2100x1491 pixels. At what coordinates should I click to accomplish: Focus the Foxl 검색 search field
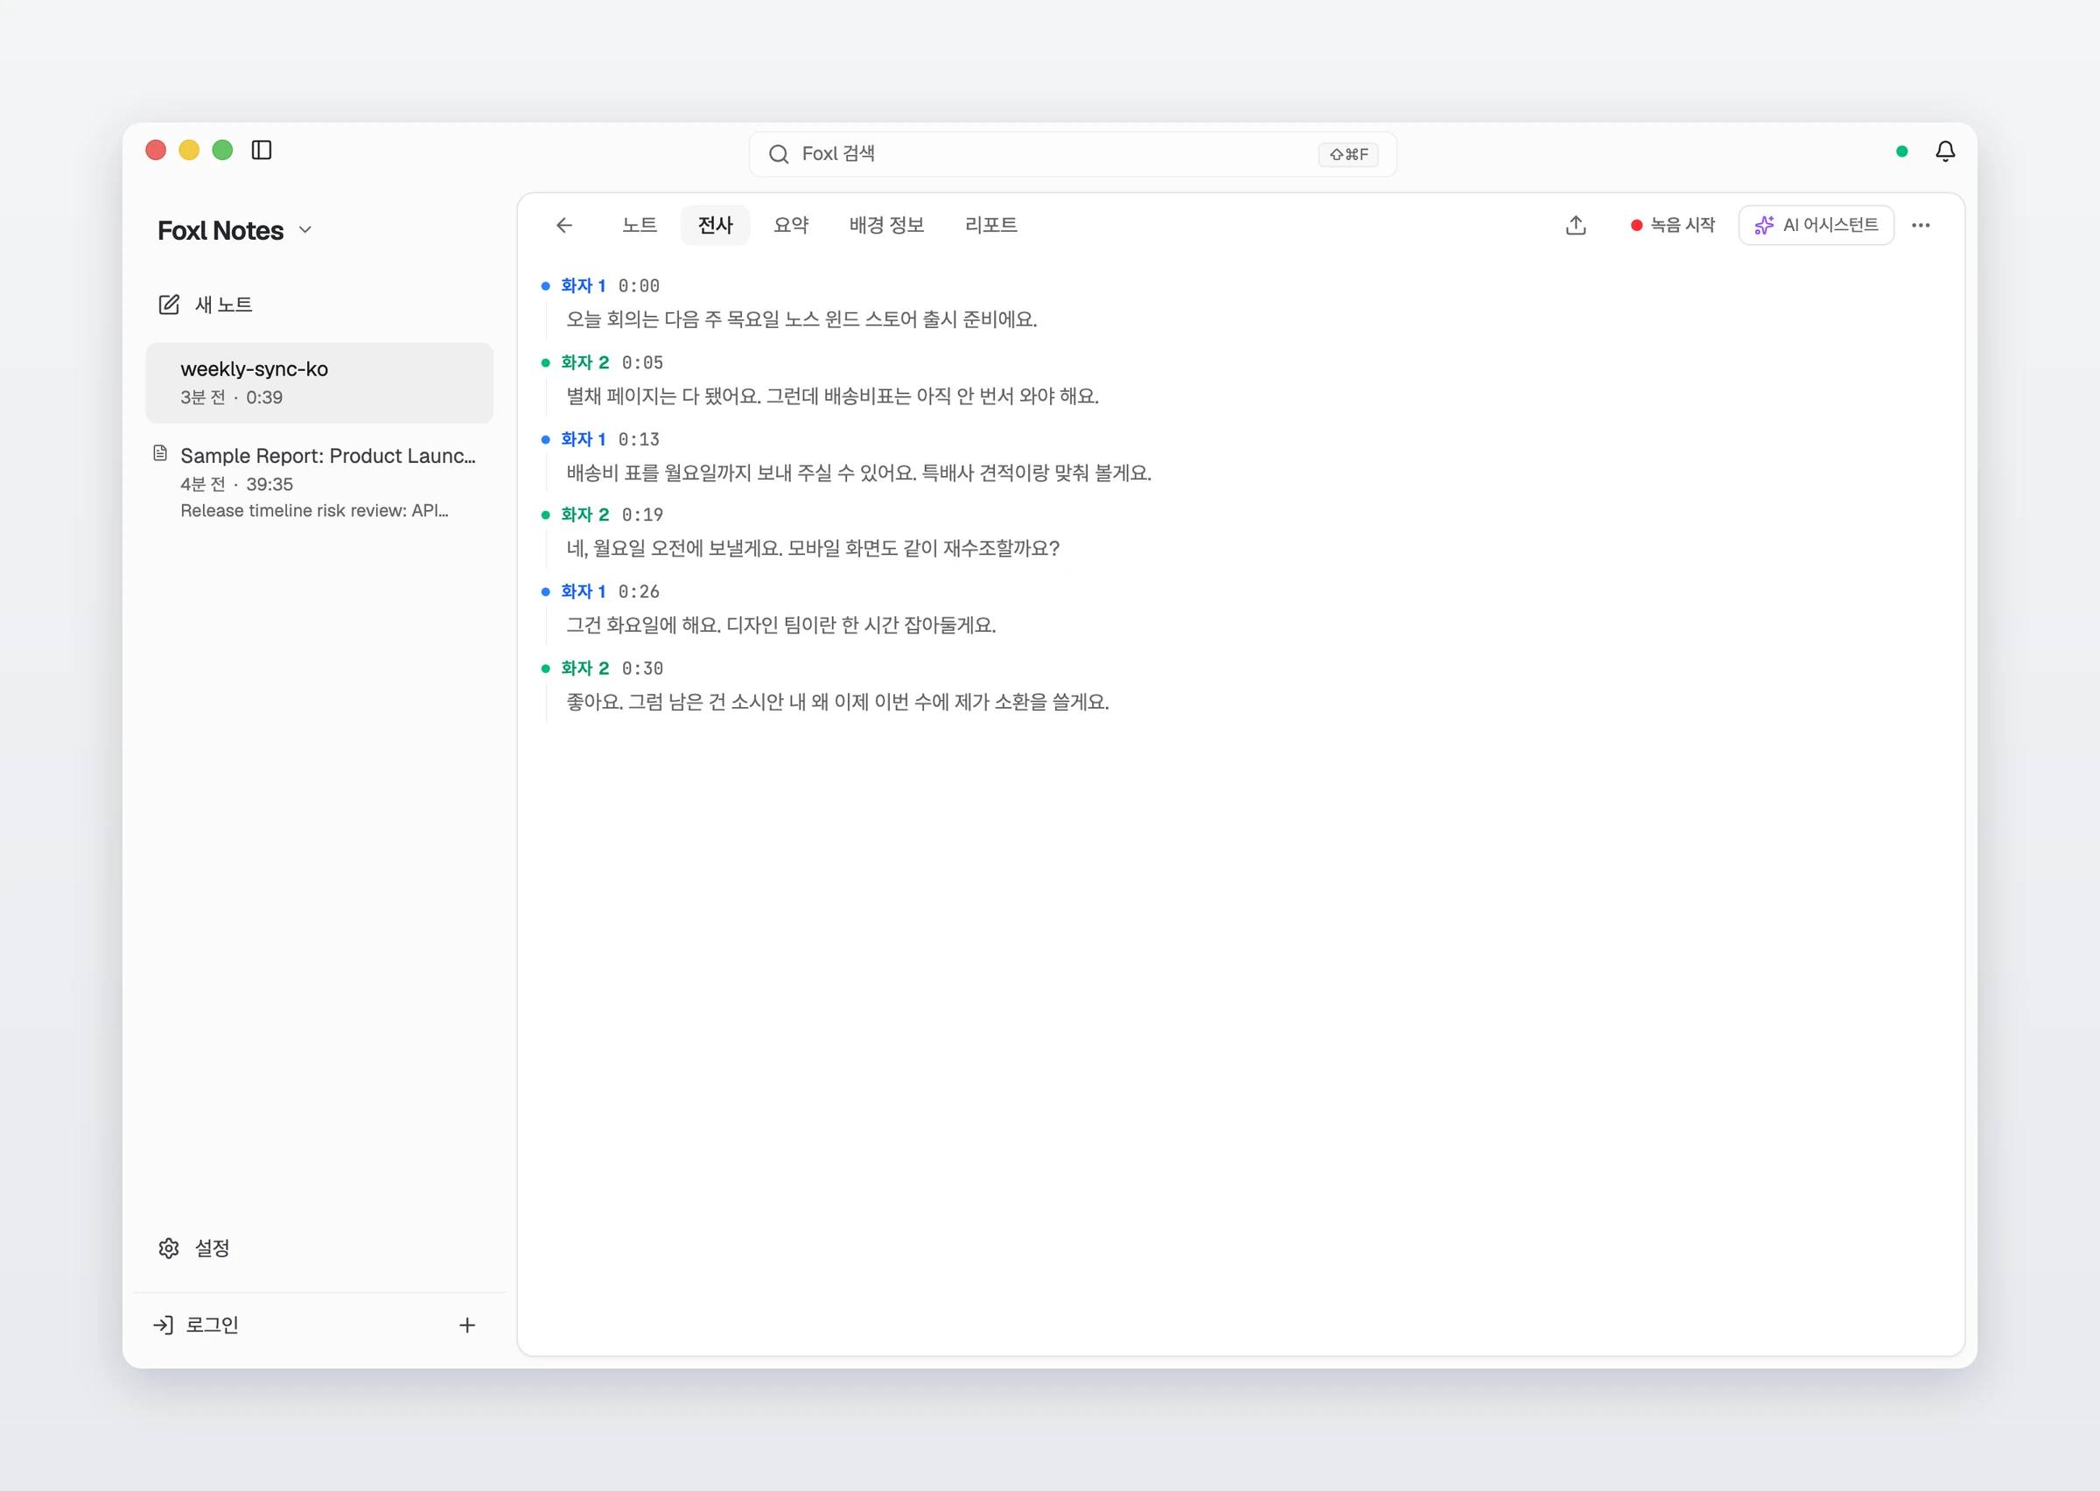click(x=1072, y=154)
